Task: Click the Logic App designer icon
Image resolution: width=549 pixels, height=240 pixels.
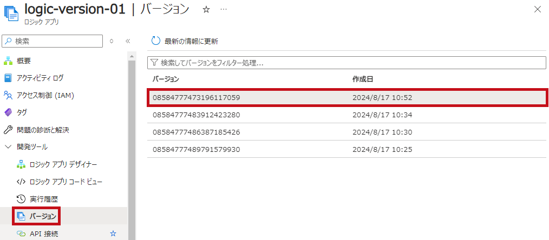Action: (x=21, y=164)
